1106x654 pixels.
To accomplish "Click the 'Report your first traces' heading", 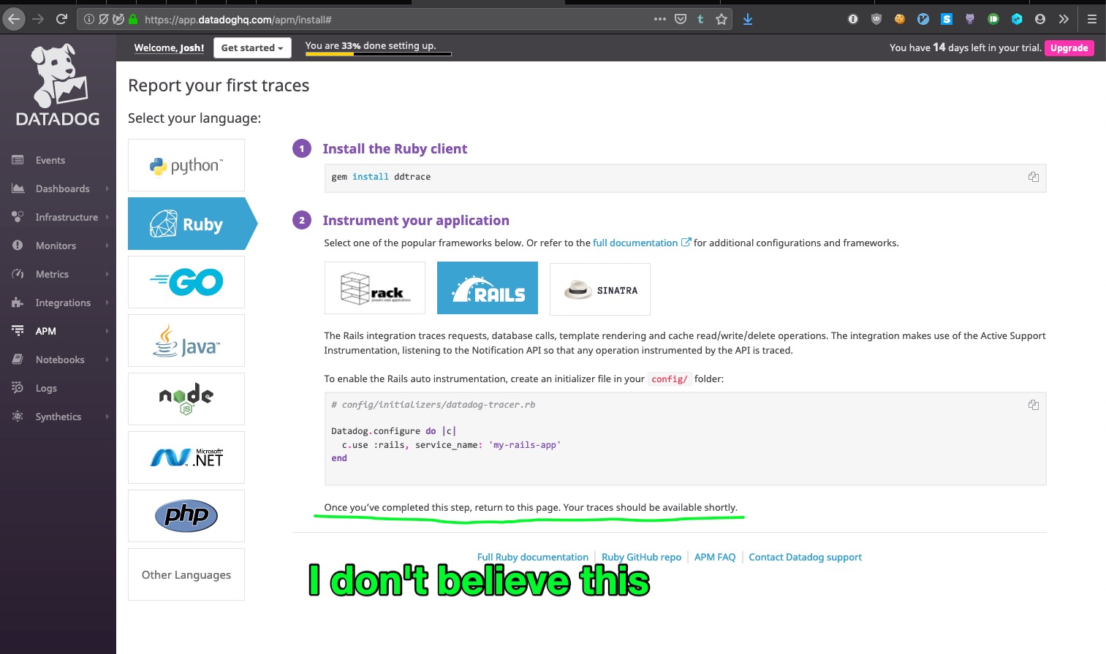I will (219, 85).
